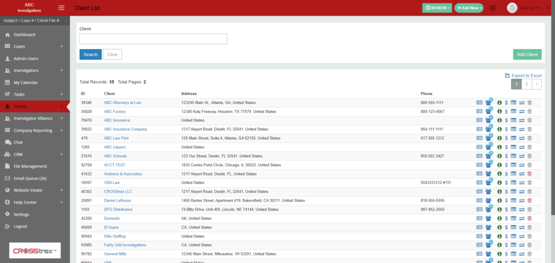The width and height of the screenshot is (555, 263).
Task: Go to page 2 of results
Action: (x=527, y=84)
